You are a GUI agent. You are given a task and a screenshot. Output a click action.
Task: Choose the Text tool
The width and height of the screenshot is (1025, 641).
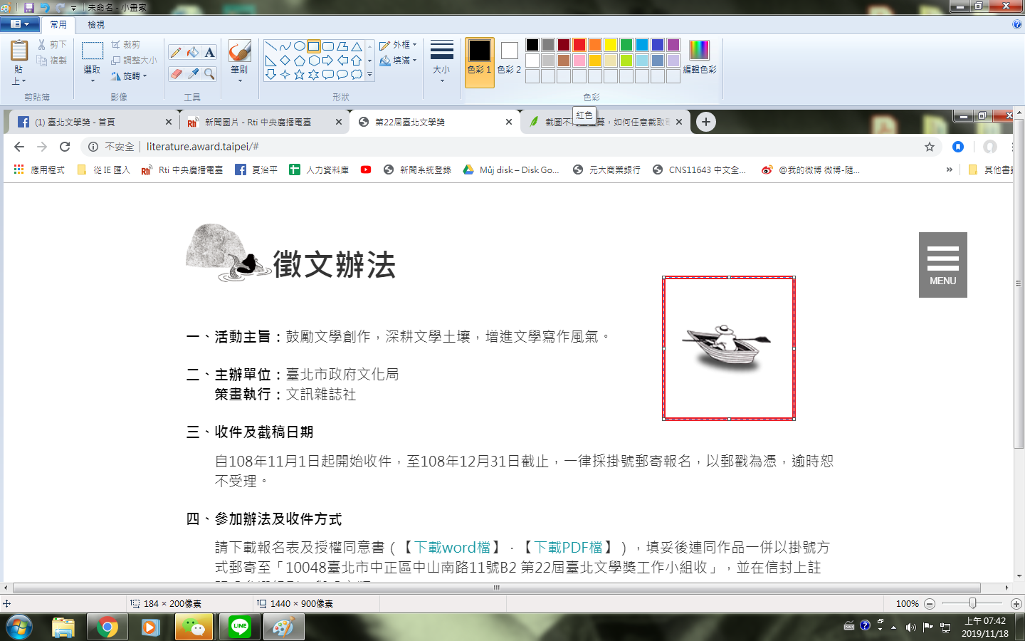pos(209,53)
